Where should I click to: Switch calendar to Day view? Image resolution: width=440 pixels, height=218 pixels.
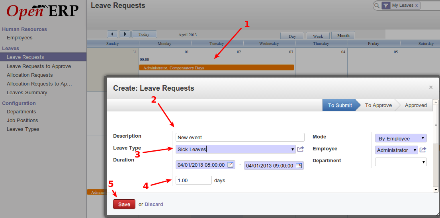(292, 36)
